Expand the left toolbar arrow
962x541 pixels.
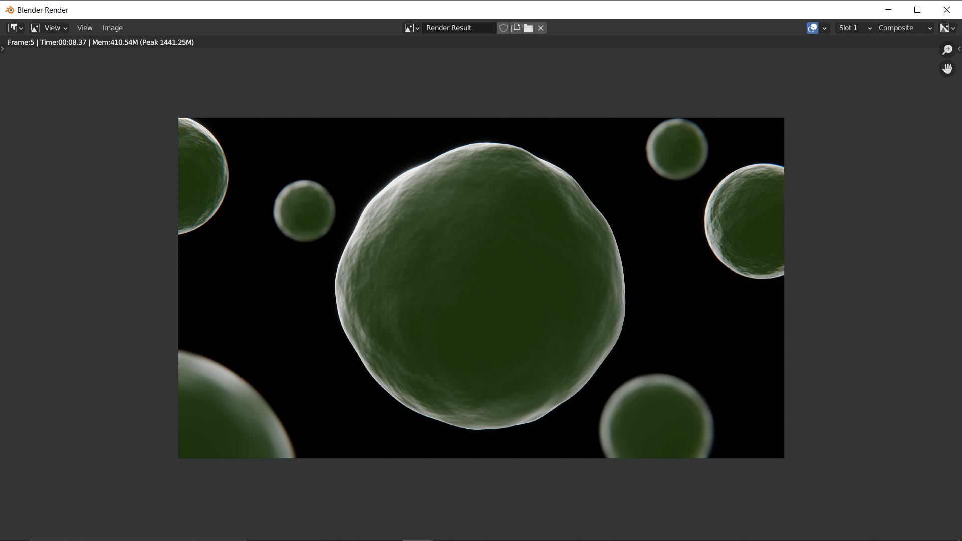pyautogui.click(x=3, y=49)
